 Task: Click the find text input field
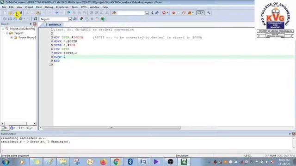pos(131,13)
